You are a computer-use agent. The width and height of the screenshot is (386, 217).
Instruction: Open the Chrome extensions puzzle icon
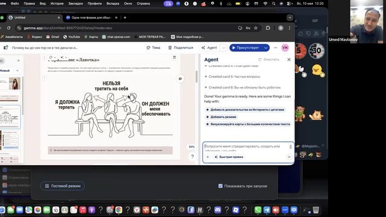click(268, 28)
